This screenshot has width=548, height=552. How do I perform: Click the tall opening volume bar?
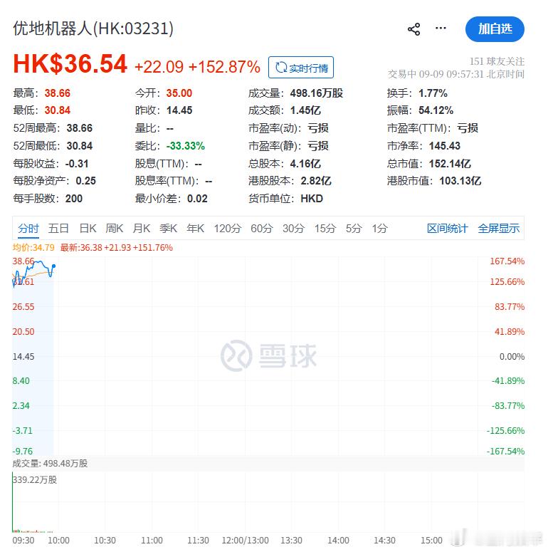tap(13, 503)
